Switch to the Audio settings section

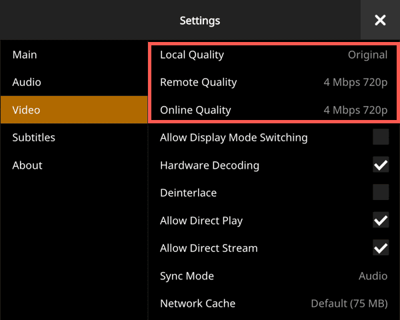click(27, 82)
